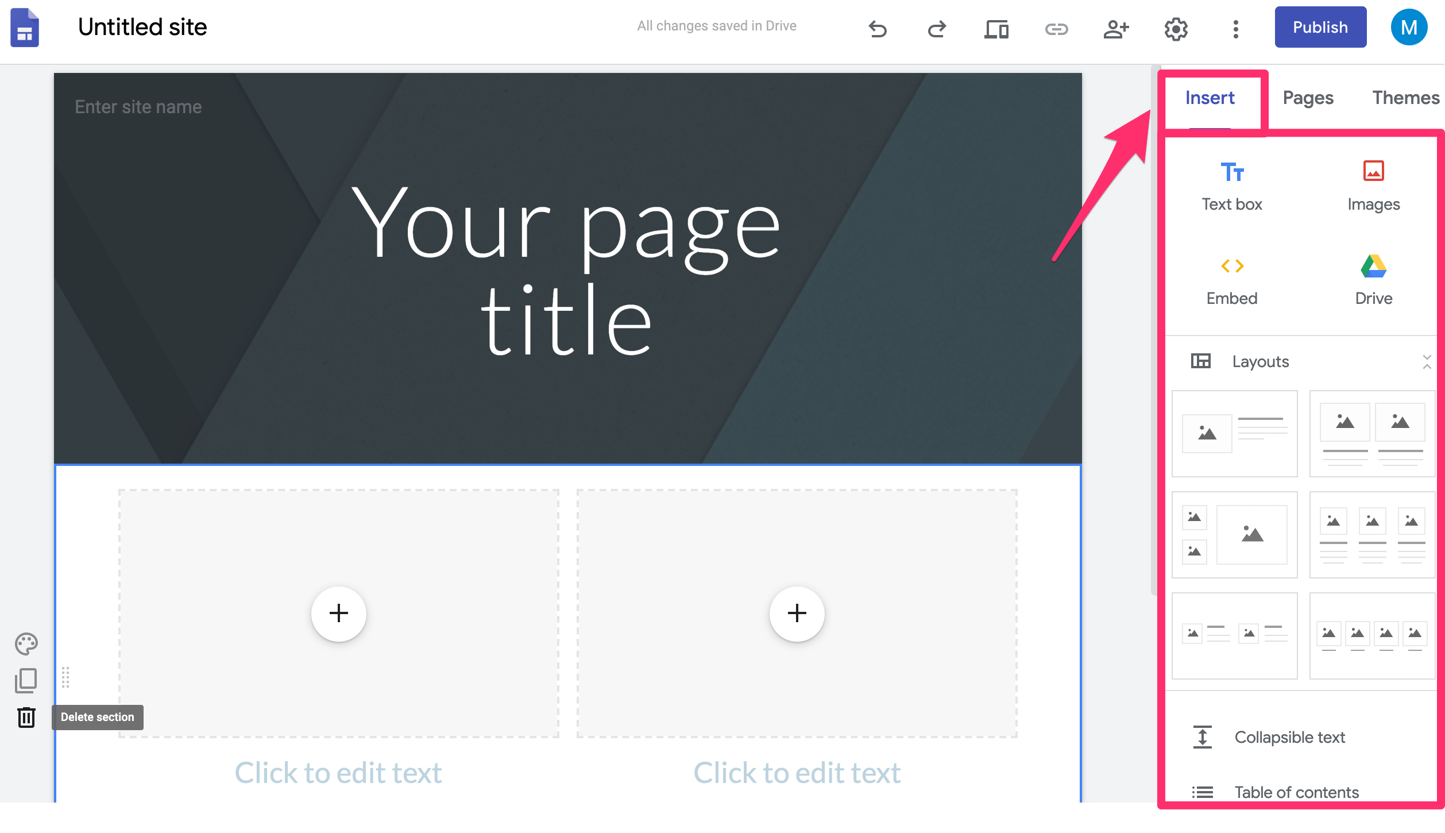Click the redo arrow icon
The height and width of the screenshot is (833, 1445).
(x=937, y=28)
